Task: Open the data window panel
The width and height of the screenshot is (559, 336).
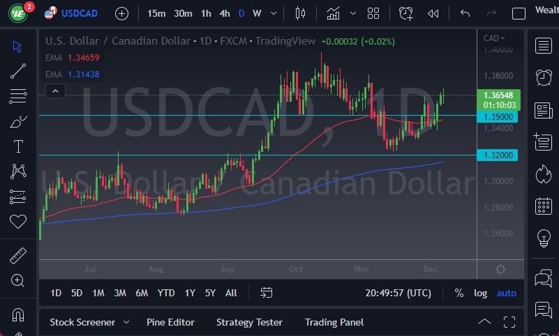Action: click(x=543, y=142)
